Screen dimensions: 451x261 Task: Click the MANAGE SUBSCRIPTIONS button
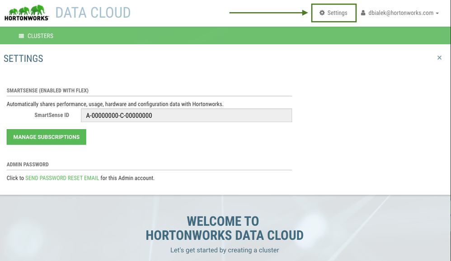pyautogui.click(x=46, y=137)
